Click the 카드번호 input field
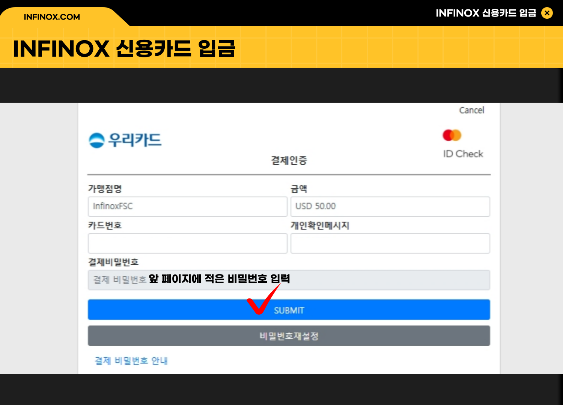563x405 pixels. (x=188, y=243)
